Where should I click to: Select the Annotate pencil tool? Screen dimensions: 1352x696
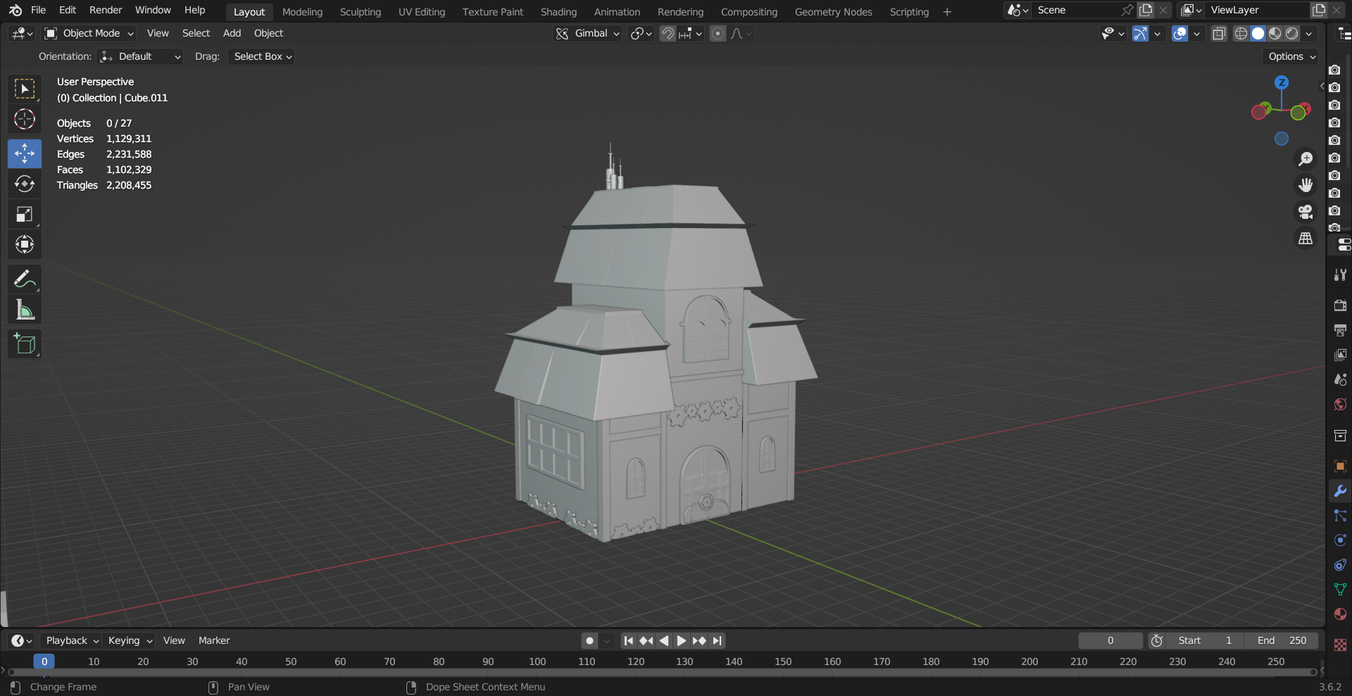pyautogui.click(x=25, y=279)
